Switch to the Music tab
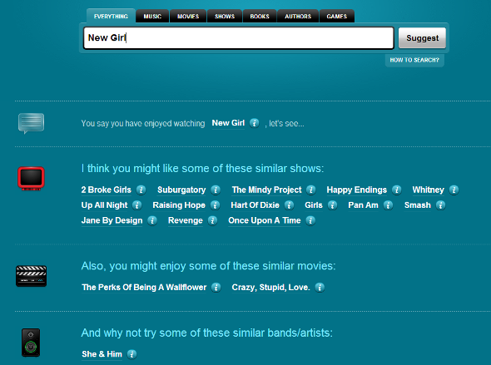 pos(152,16)
